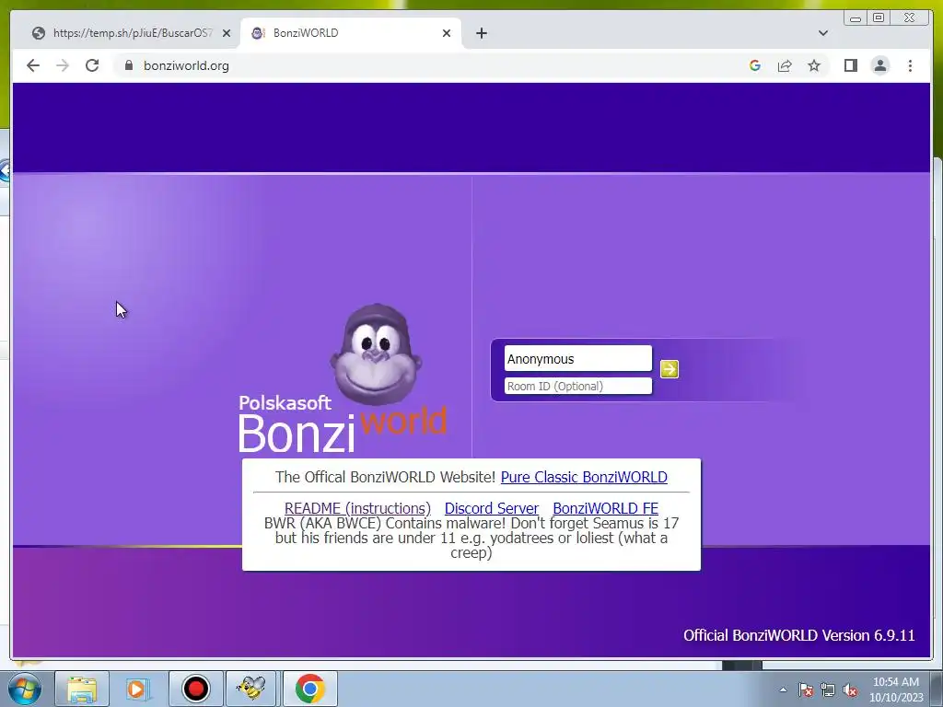
Task: Click the padlock site info icon
Action: (x=128, y=65)
